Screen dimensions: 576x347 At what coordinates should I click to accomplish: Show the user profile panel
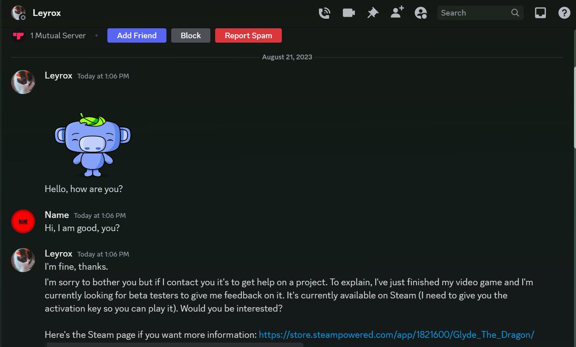click(421, 13)
